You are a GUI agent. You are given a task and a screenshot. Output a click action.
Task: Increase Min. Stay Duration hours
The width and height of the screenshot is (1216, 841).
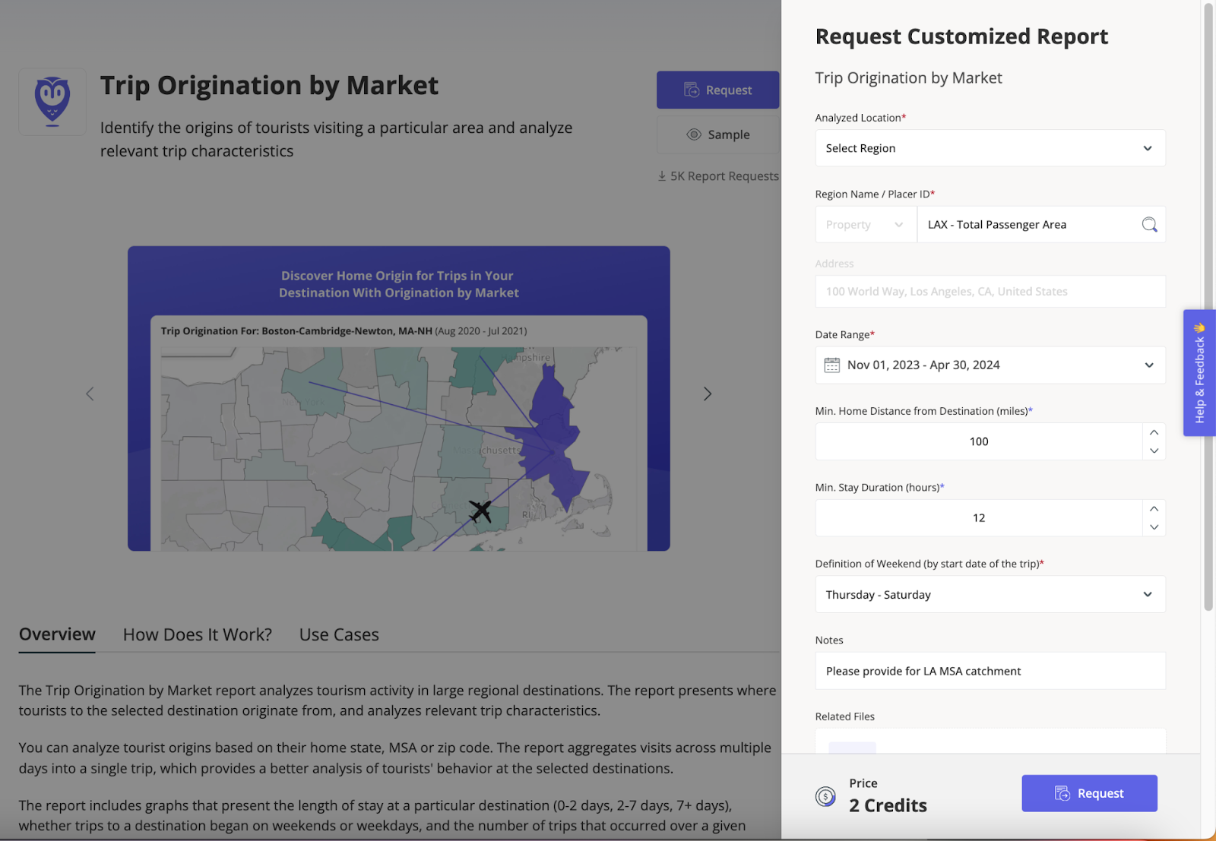coord(1154,509)
